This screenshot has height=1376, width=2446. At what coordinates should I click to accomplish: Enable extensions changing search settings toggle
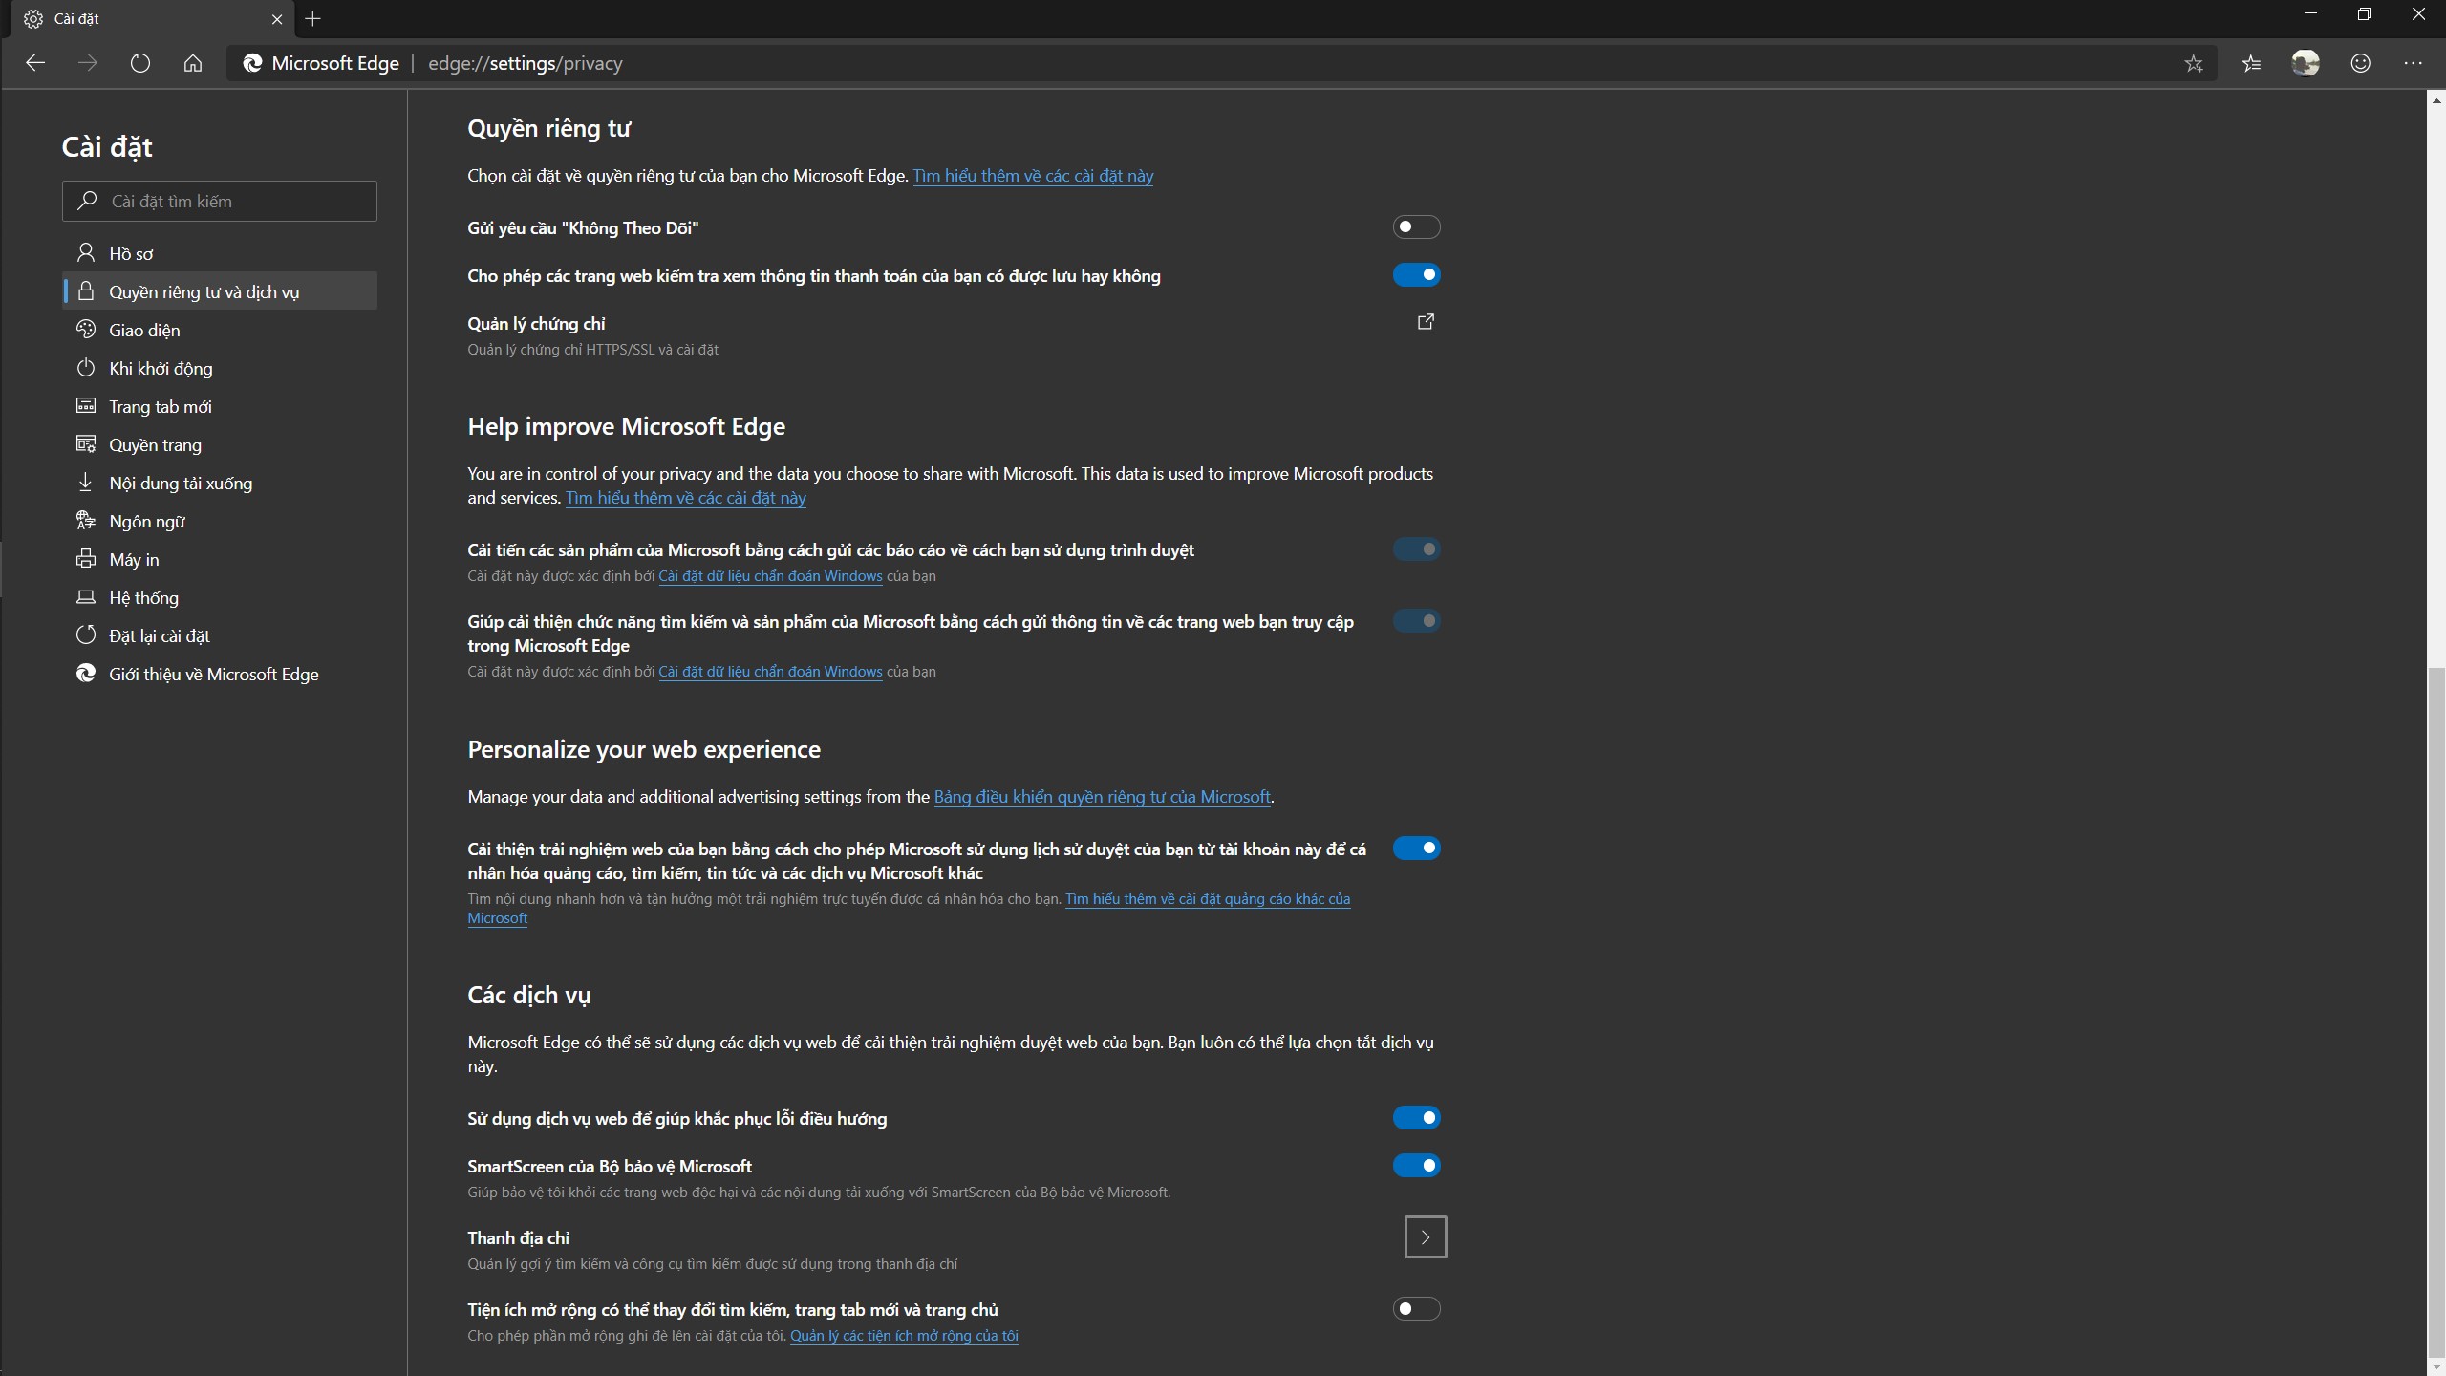pyautogui.click(x=1416, y=1309)
